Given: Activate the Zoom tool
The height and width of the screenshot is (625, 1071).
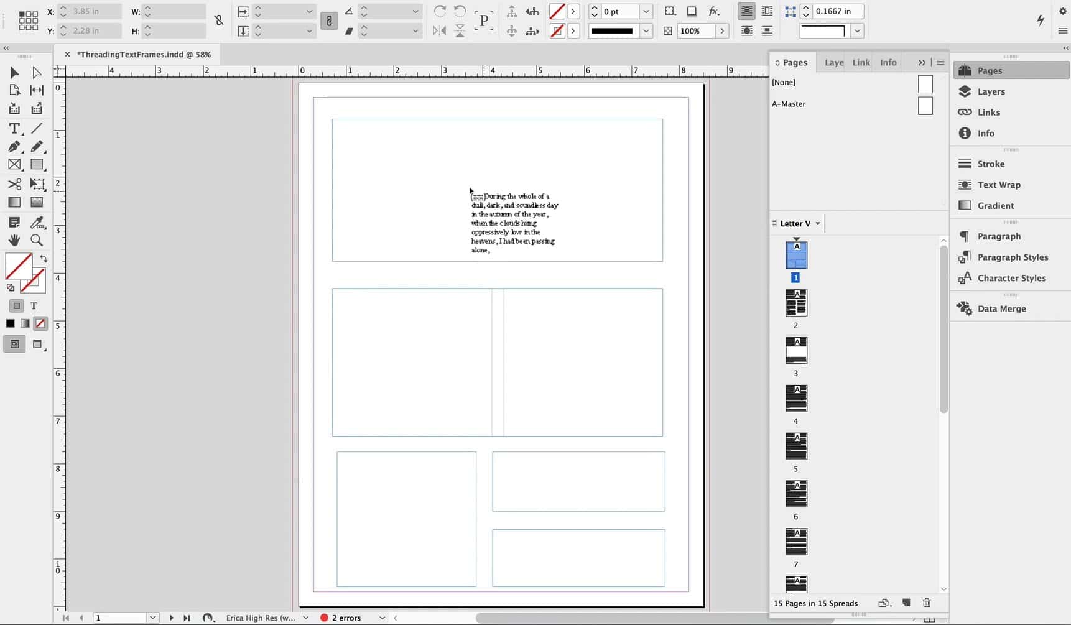Looking at the screenshot, I should click(37, 240).
